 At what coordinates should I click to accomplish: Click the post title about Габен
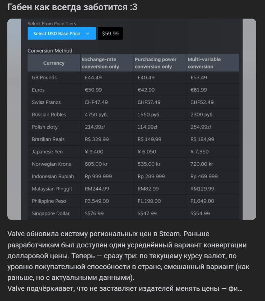coord(72,7)
